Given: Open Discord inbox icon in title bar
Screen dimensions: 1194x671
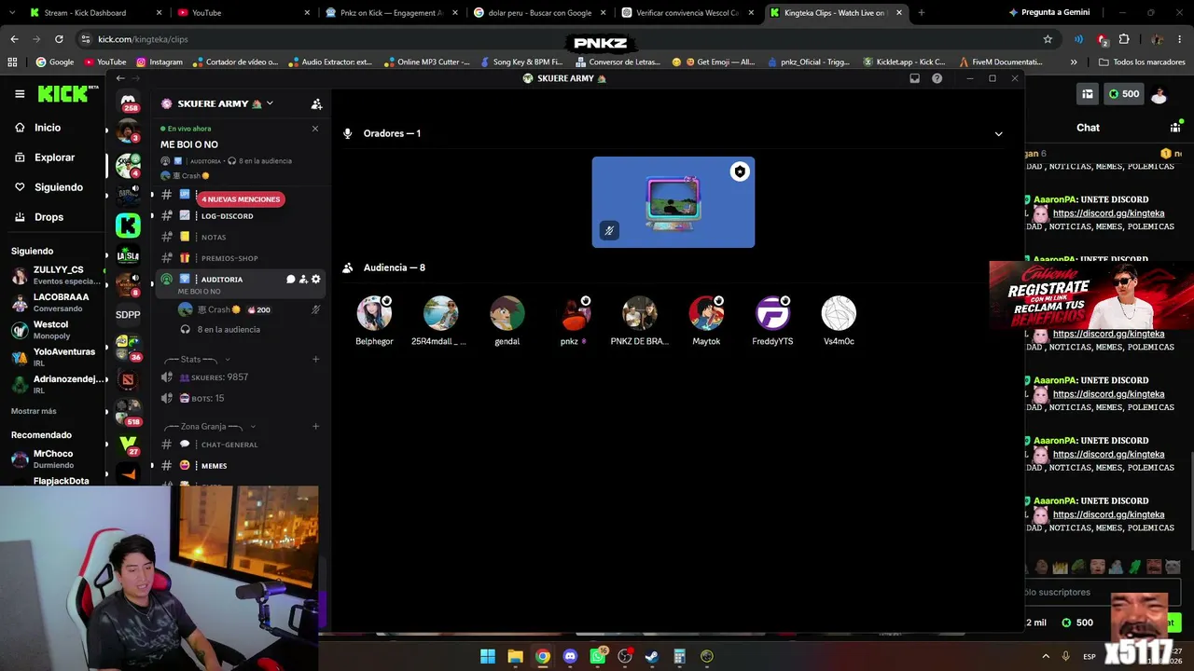Looking at the screenshot, I should pyautogui.click(x=915, y=78).
